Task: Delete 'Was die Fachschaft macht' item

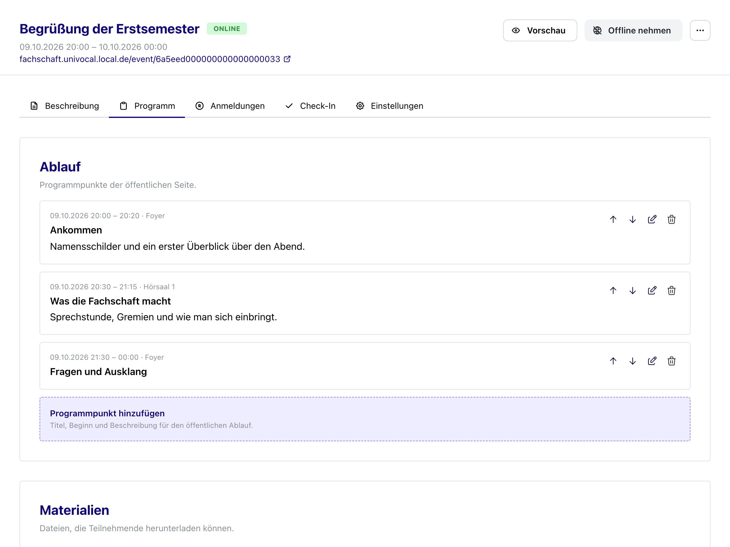Action: coord(671,291)
